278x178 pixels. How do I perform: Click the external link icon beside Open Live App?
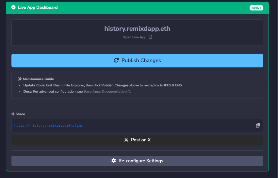[150, 37]
